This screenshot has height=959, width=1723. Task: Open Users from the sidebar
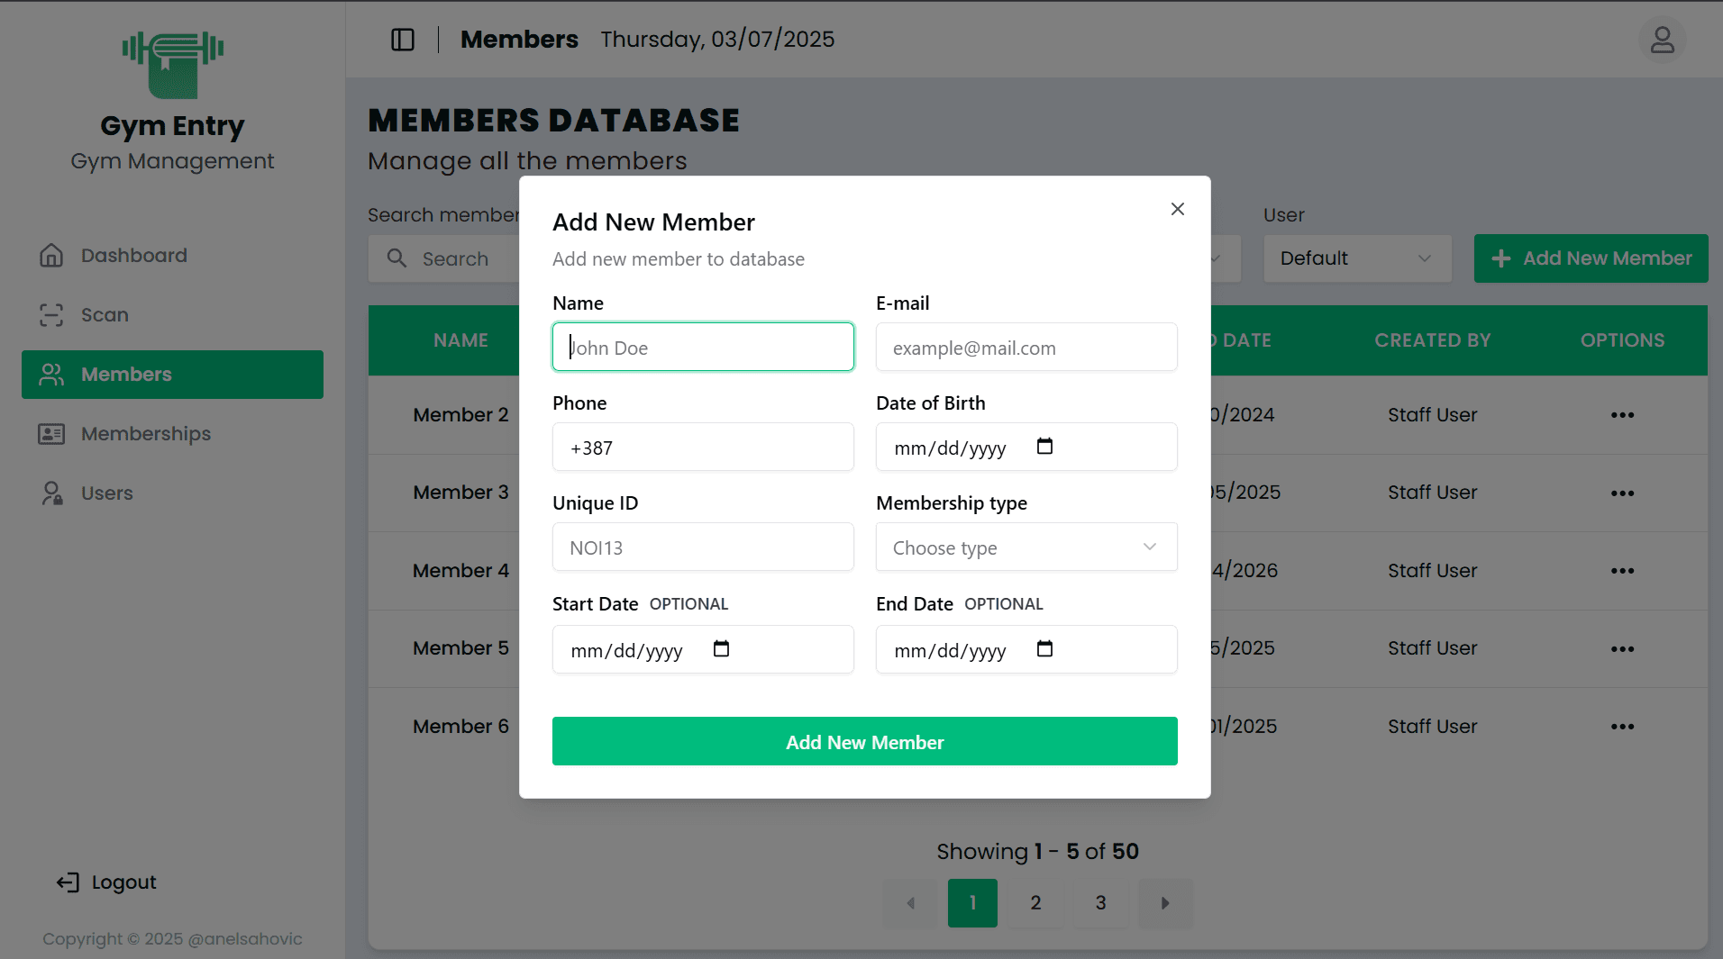point(173,493)
